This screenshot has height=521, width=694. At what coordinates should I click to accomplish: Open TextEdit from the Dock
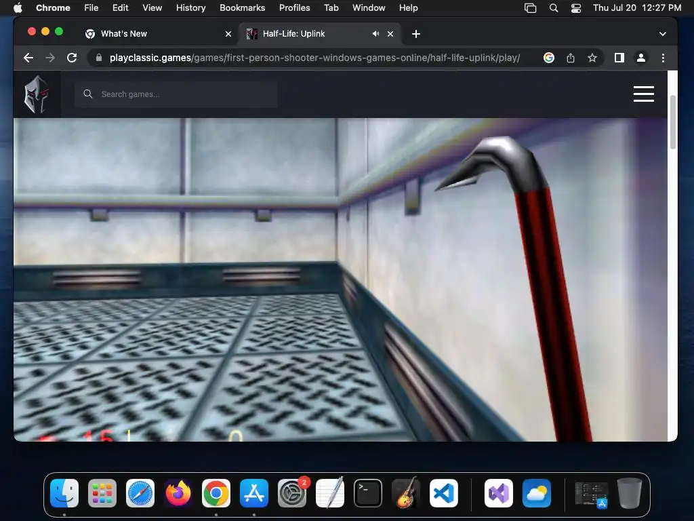330,493
